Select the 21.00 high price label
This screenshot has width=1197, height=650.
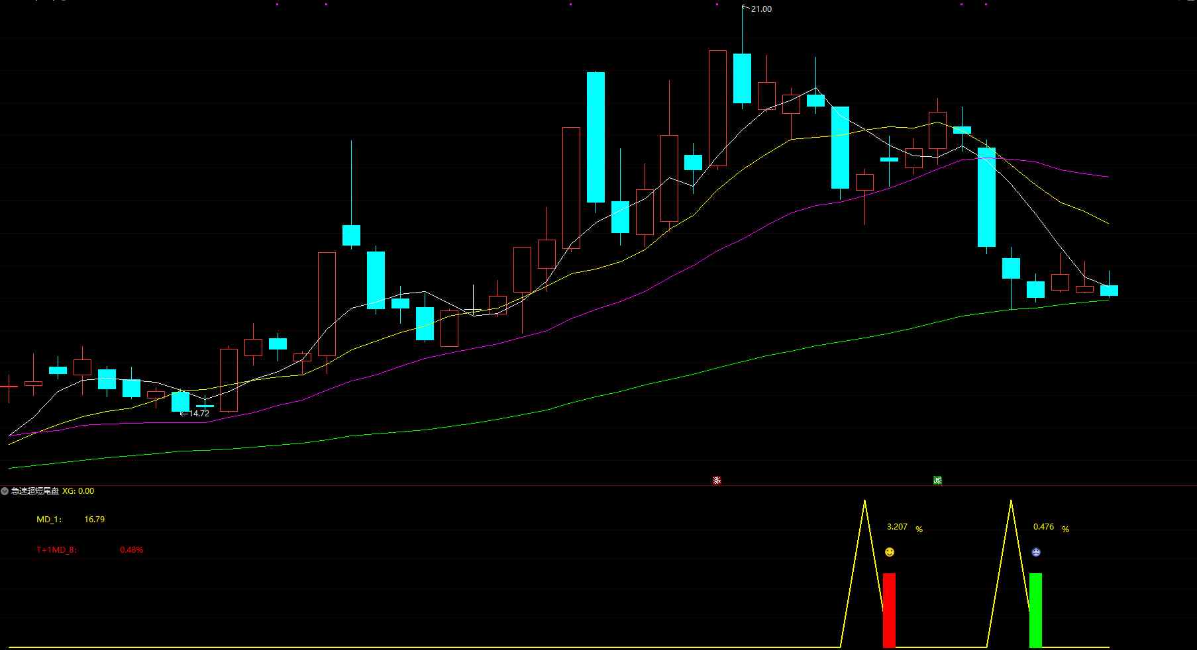point(761,9)
